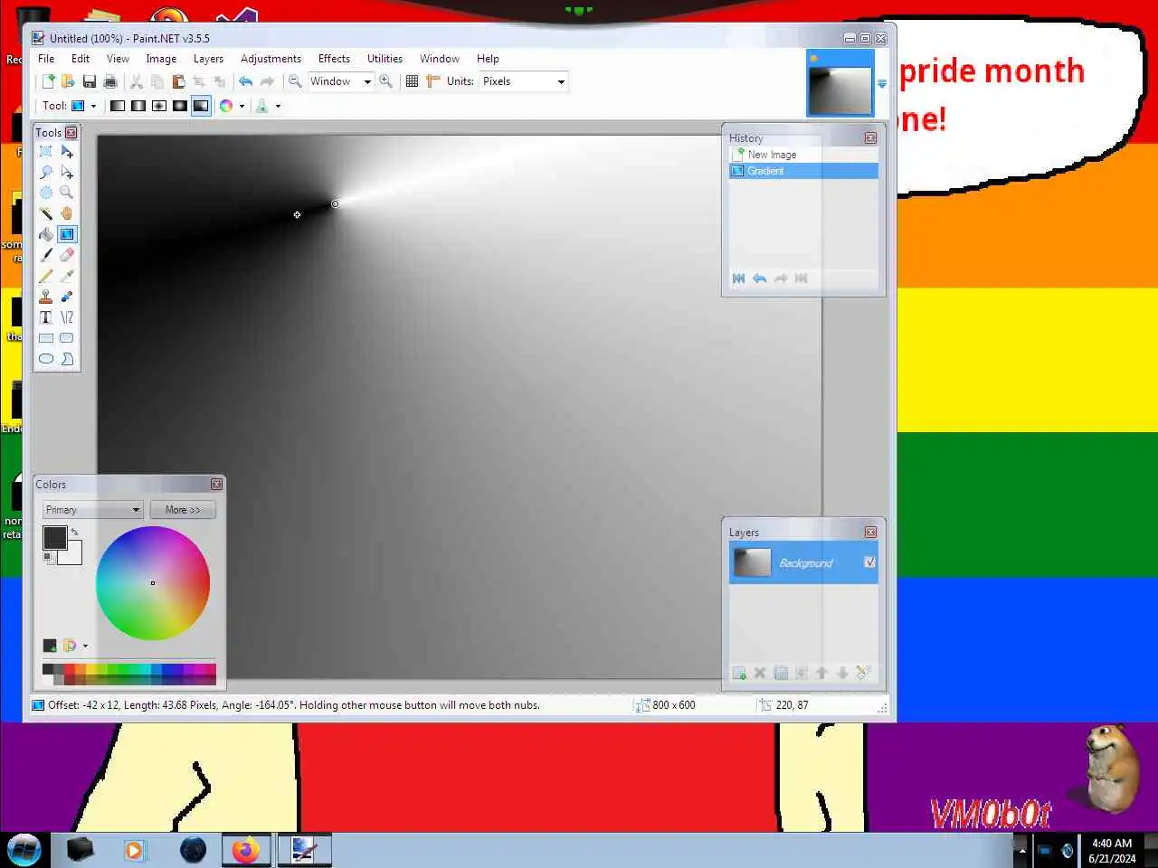Choose the Linear gradient type
Image resolution: width=1158 pixels, height=868 pixels.
click(x=118, y=106)
